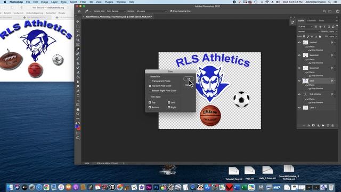
Task: Select the Crop tool
Action: [78, 40]
